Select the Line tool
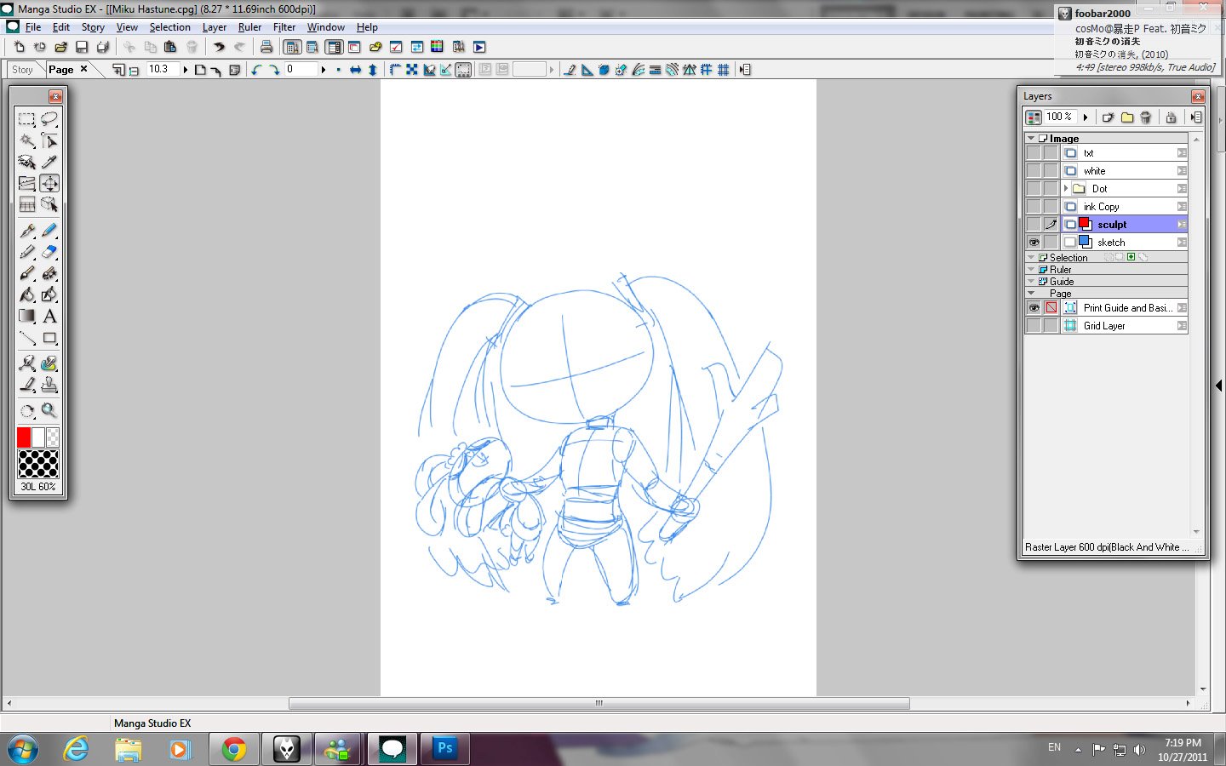 point(27,338)
